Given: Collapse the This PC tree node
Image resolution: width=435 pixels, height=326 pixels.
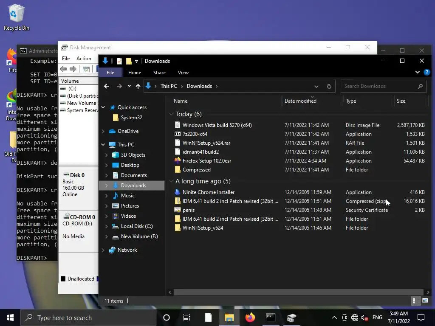Looking at the screenshot, I should (103, 144).
